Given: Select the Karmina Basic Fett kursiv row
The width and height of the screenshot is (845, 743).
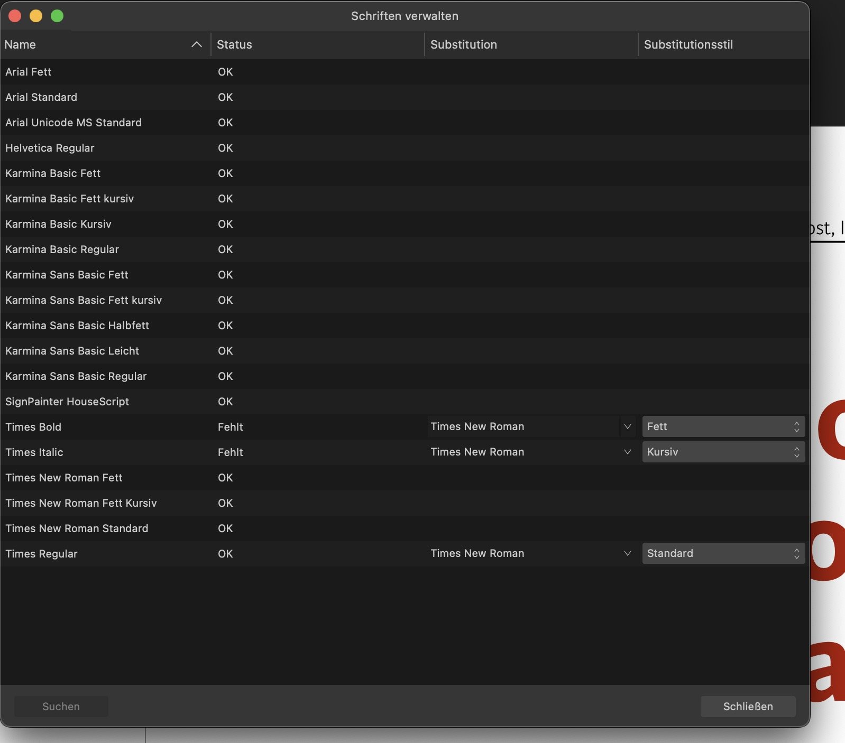Looking at the screenshot, I should click(x=405, y=199).
